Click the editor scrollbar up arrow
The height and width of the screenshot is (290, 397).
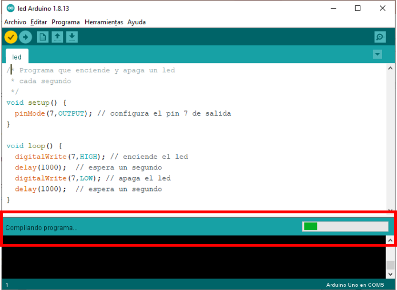[391, 69]
